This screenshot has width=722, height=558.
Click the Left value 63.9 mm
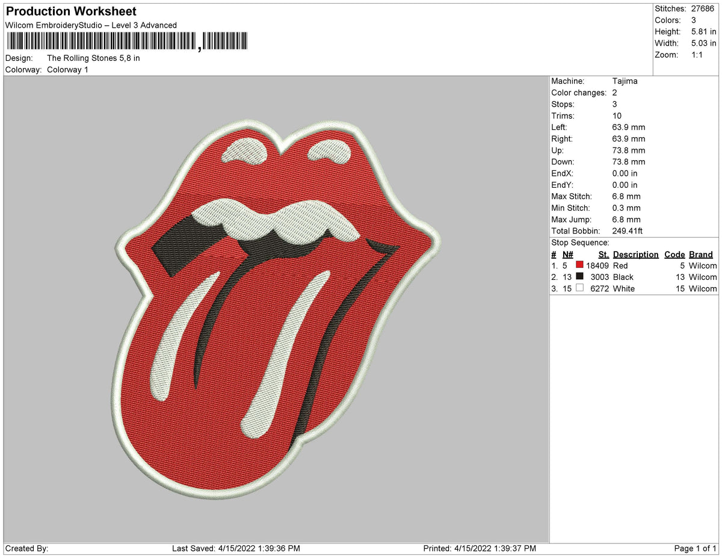tap(628, 127)
